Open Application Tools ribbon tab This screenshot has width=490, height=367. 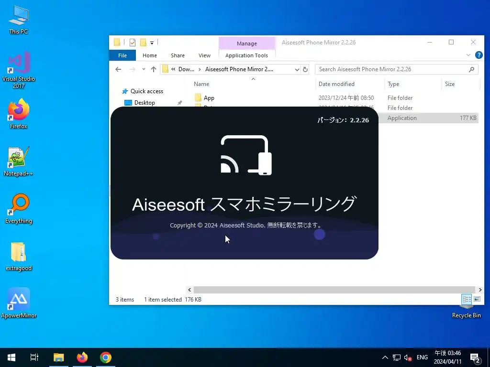(246, 55)
